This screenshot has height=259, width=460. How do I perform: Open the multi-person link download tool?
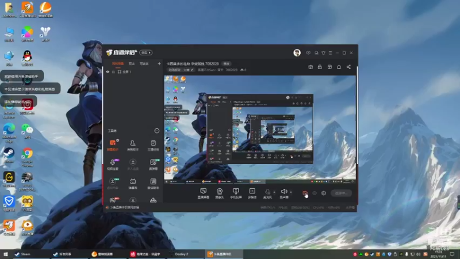(x=133, y=164)
